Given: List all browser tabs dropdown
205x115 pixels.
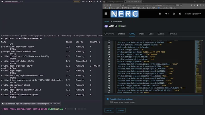Looking at the screenshot, I should (195, 2).
